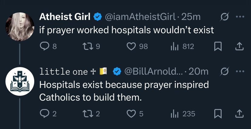
Task: Open Grok icon on little one's reply
Action: click(225, 71)
